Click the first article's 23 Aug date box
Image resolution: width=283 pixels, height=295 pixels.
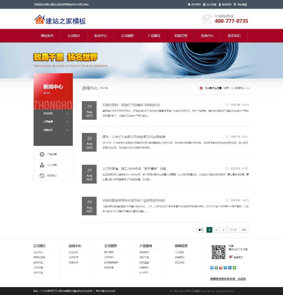(x=89, y=110)
